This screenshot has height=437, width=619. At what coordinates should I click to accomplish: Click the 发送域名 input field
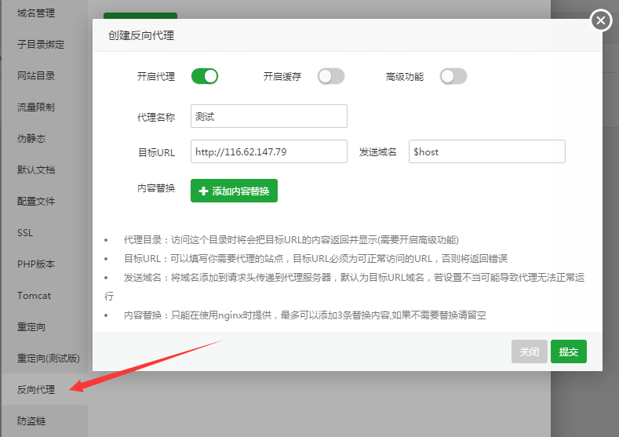[x=486, y=151]
